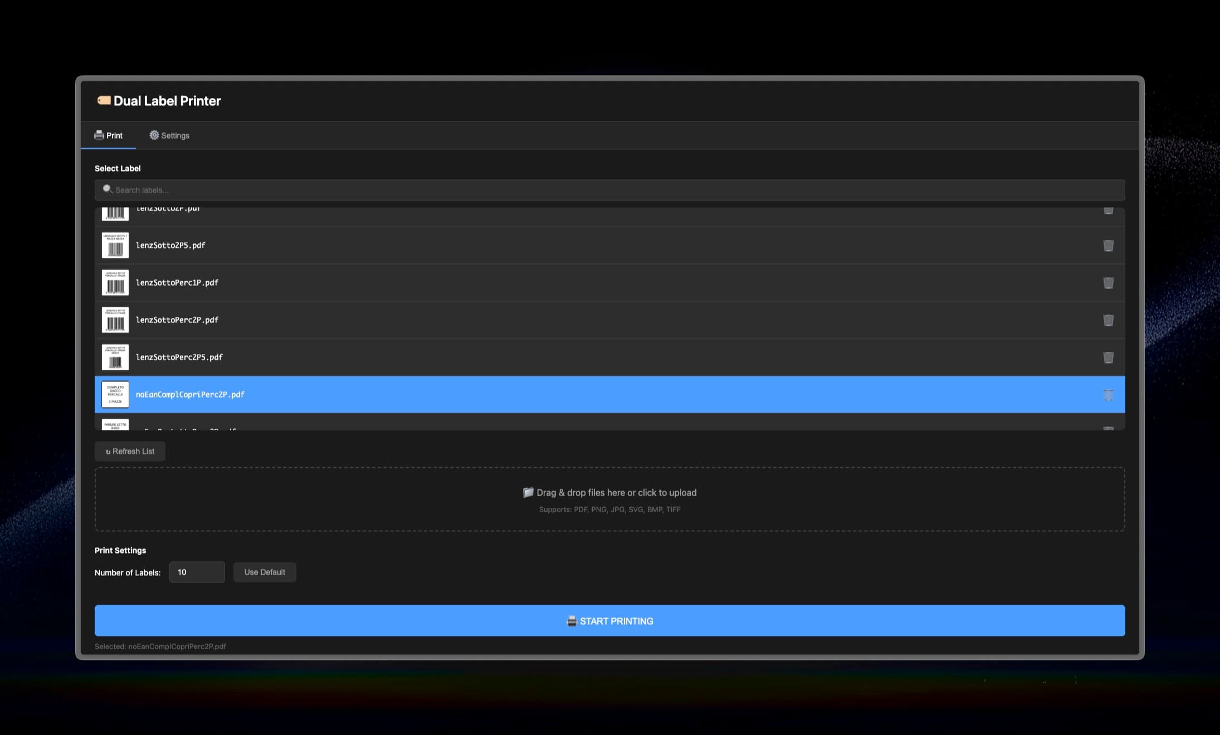This screenshot has width=1220, height=735.
Task: Open the drag & drop upload area
Action: 609,499
